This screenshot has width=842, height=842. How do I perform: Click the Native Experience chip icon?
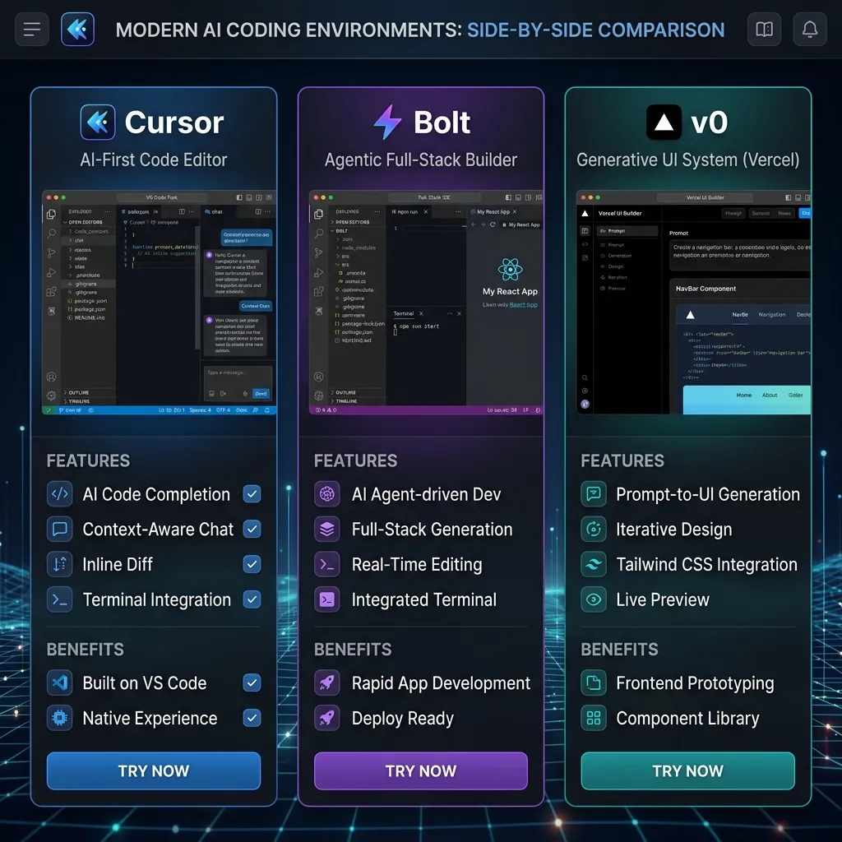tap(59, 718)
